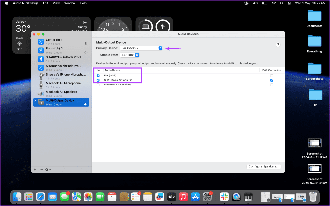Open the Apple menu

pyautogui.click(x=6, y=3)
